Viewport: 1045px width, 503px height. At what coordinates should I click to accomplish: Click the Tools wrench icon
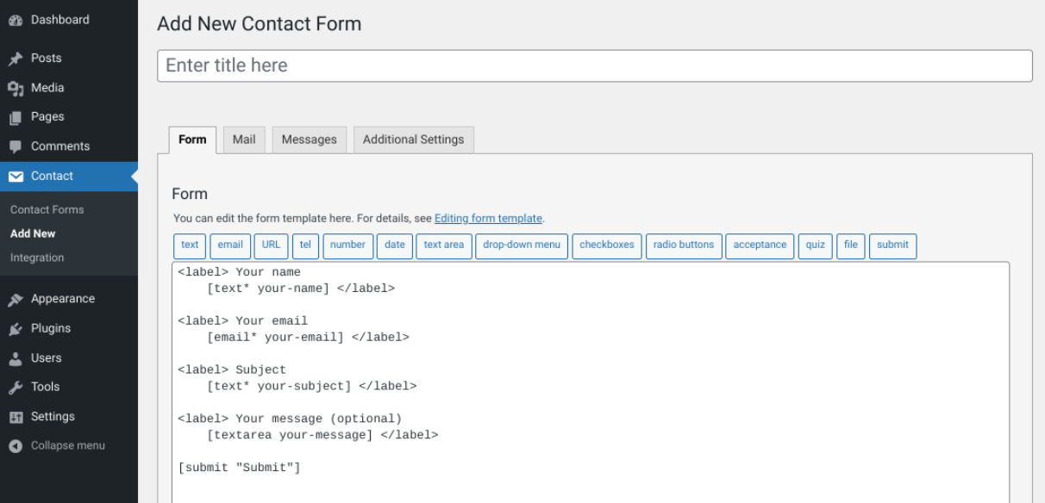click(16, 387)
